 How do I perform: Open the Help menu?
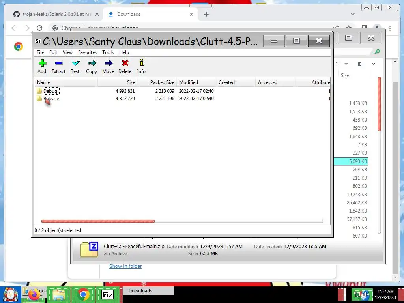click(x=124, y=52)
